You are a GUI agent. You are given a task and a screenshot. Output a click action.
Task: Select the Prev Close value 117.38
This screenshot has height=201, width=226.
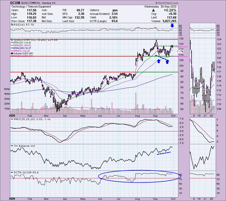tap(32, 21)
